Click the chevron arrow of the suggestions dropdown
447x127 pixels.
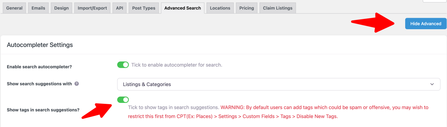point(432,84)
